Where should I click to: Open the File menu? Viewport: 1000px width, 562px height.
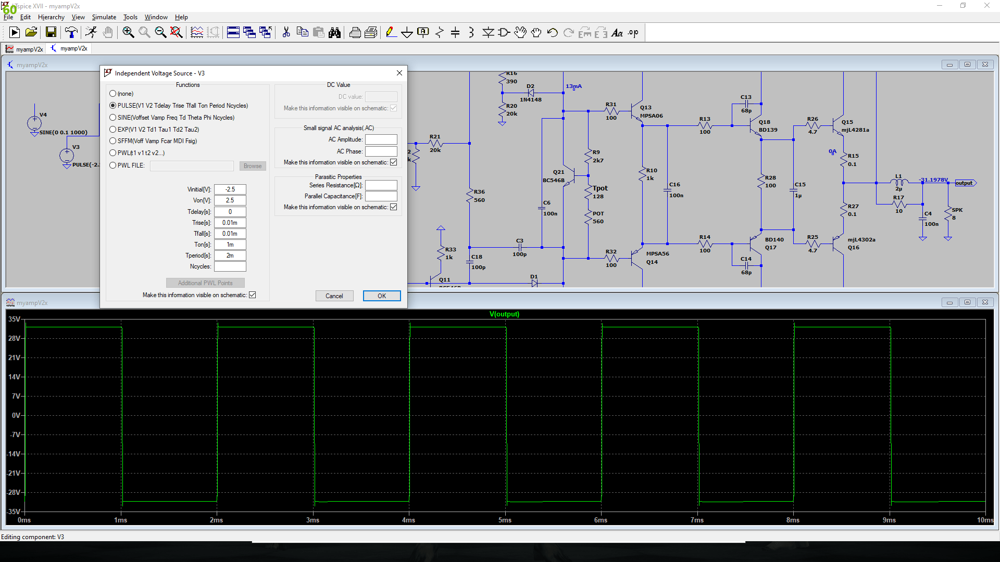8,17
